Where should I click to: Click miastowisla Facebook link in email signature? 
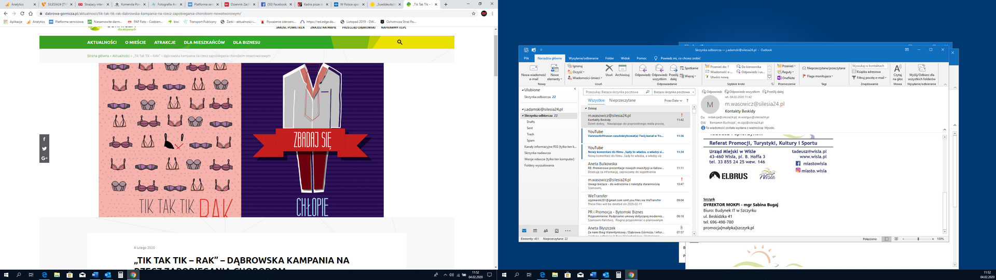coord(814,163)
